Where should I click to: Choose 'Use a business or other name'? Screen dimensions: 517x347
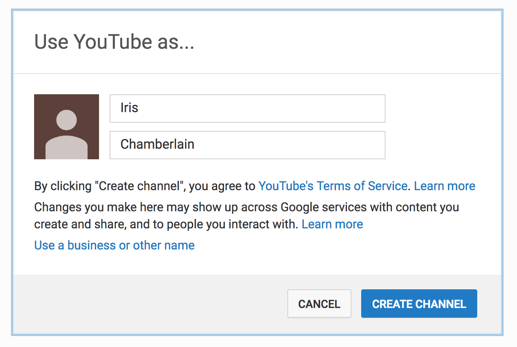(114, 245)
